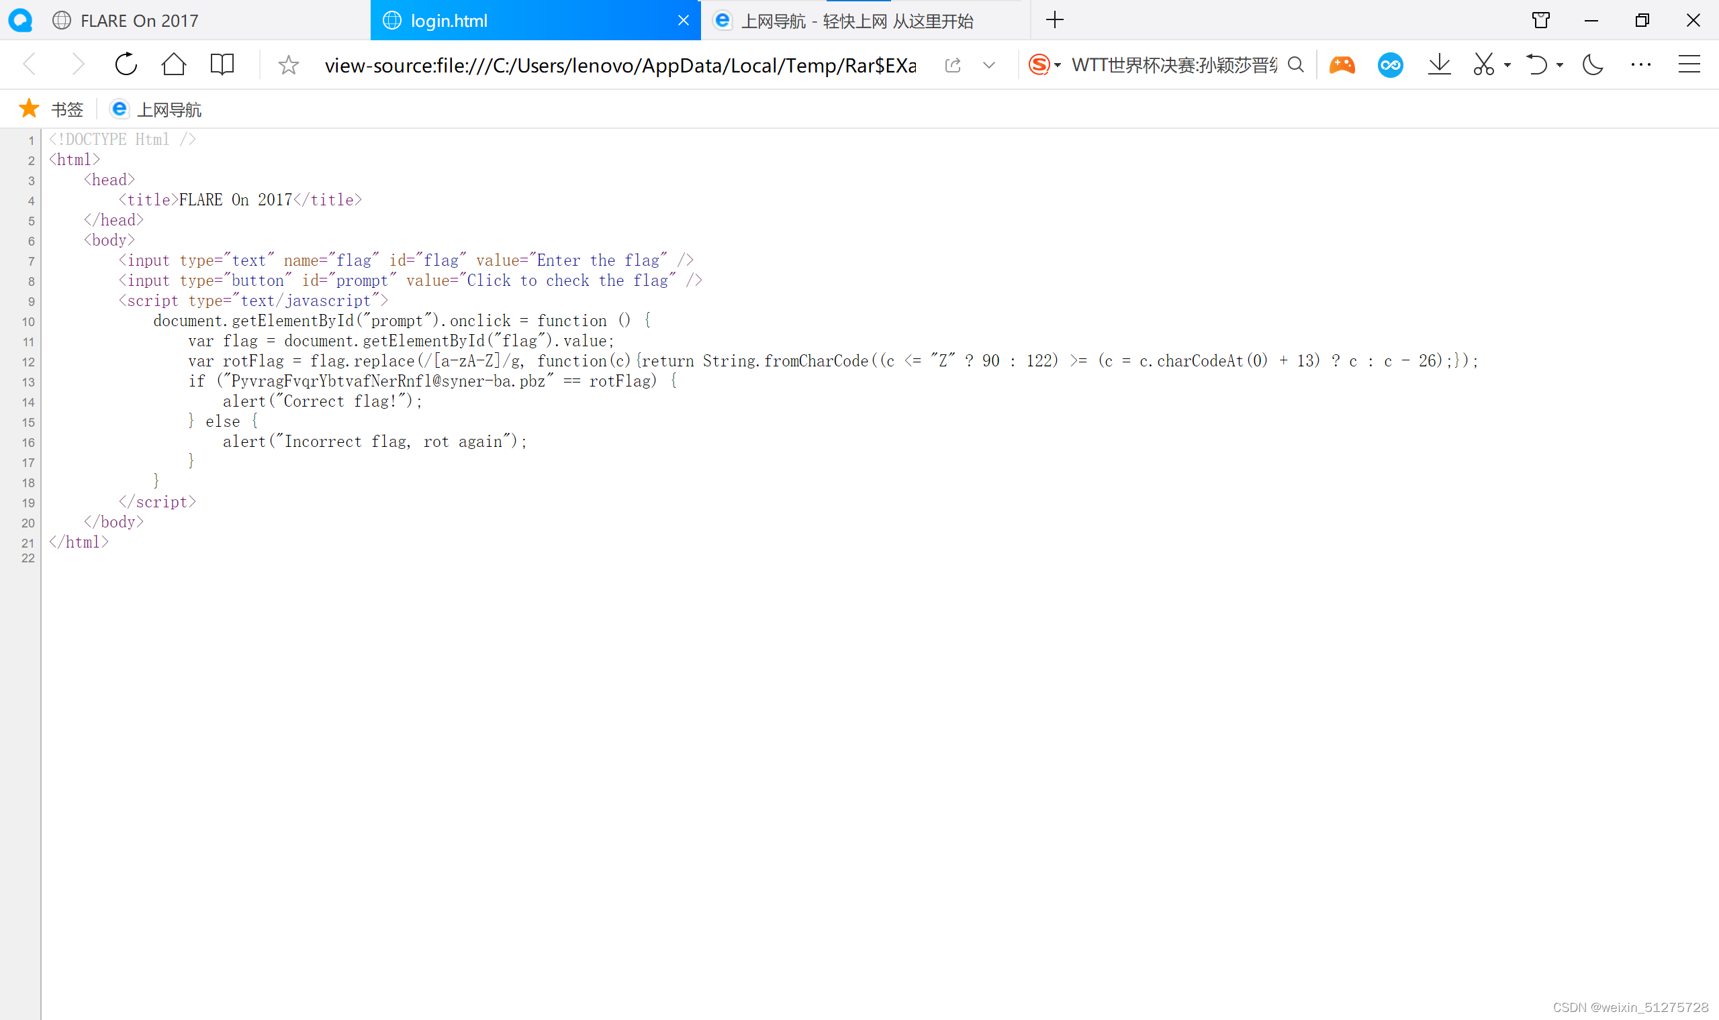Reload the current page
The height and width of the screenshot is (1020, 1719).
click(126, 64)
